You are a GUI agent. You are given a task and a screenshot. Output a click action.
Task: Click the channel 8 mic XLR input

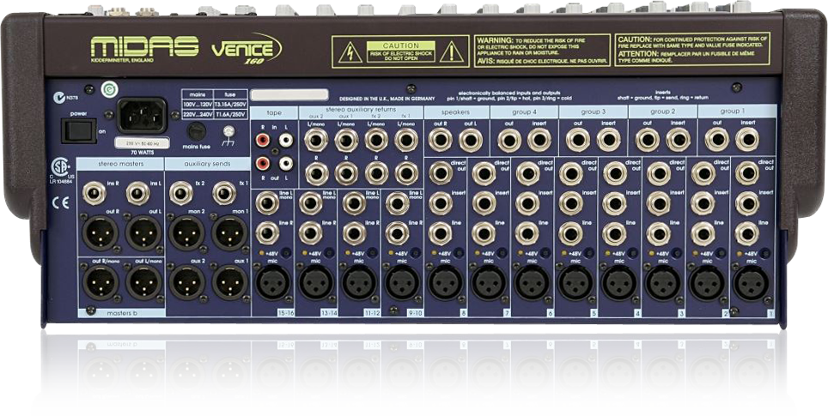(445, 282)
